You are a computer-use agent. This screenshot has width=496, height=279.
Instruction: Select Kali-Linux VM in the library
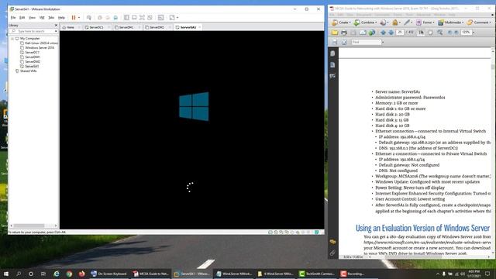pyautogui.click(x=39, y=43)
